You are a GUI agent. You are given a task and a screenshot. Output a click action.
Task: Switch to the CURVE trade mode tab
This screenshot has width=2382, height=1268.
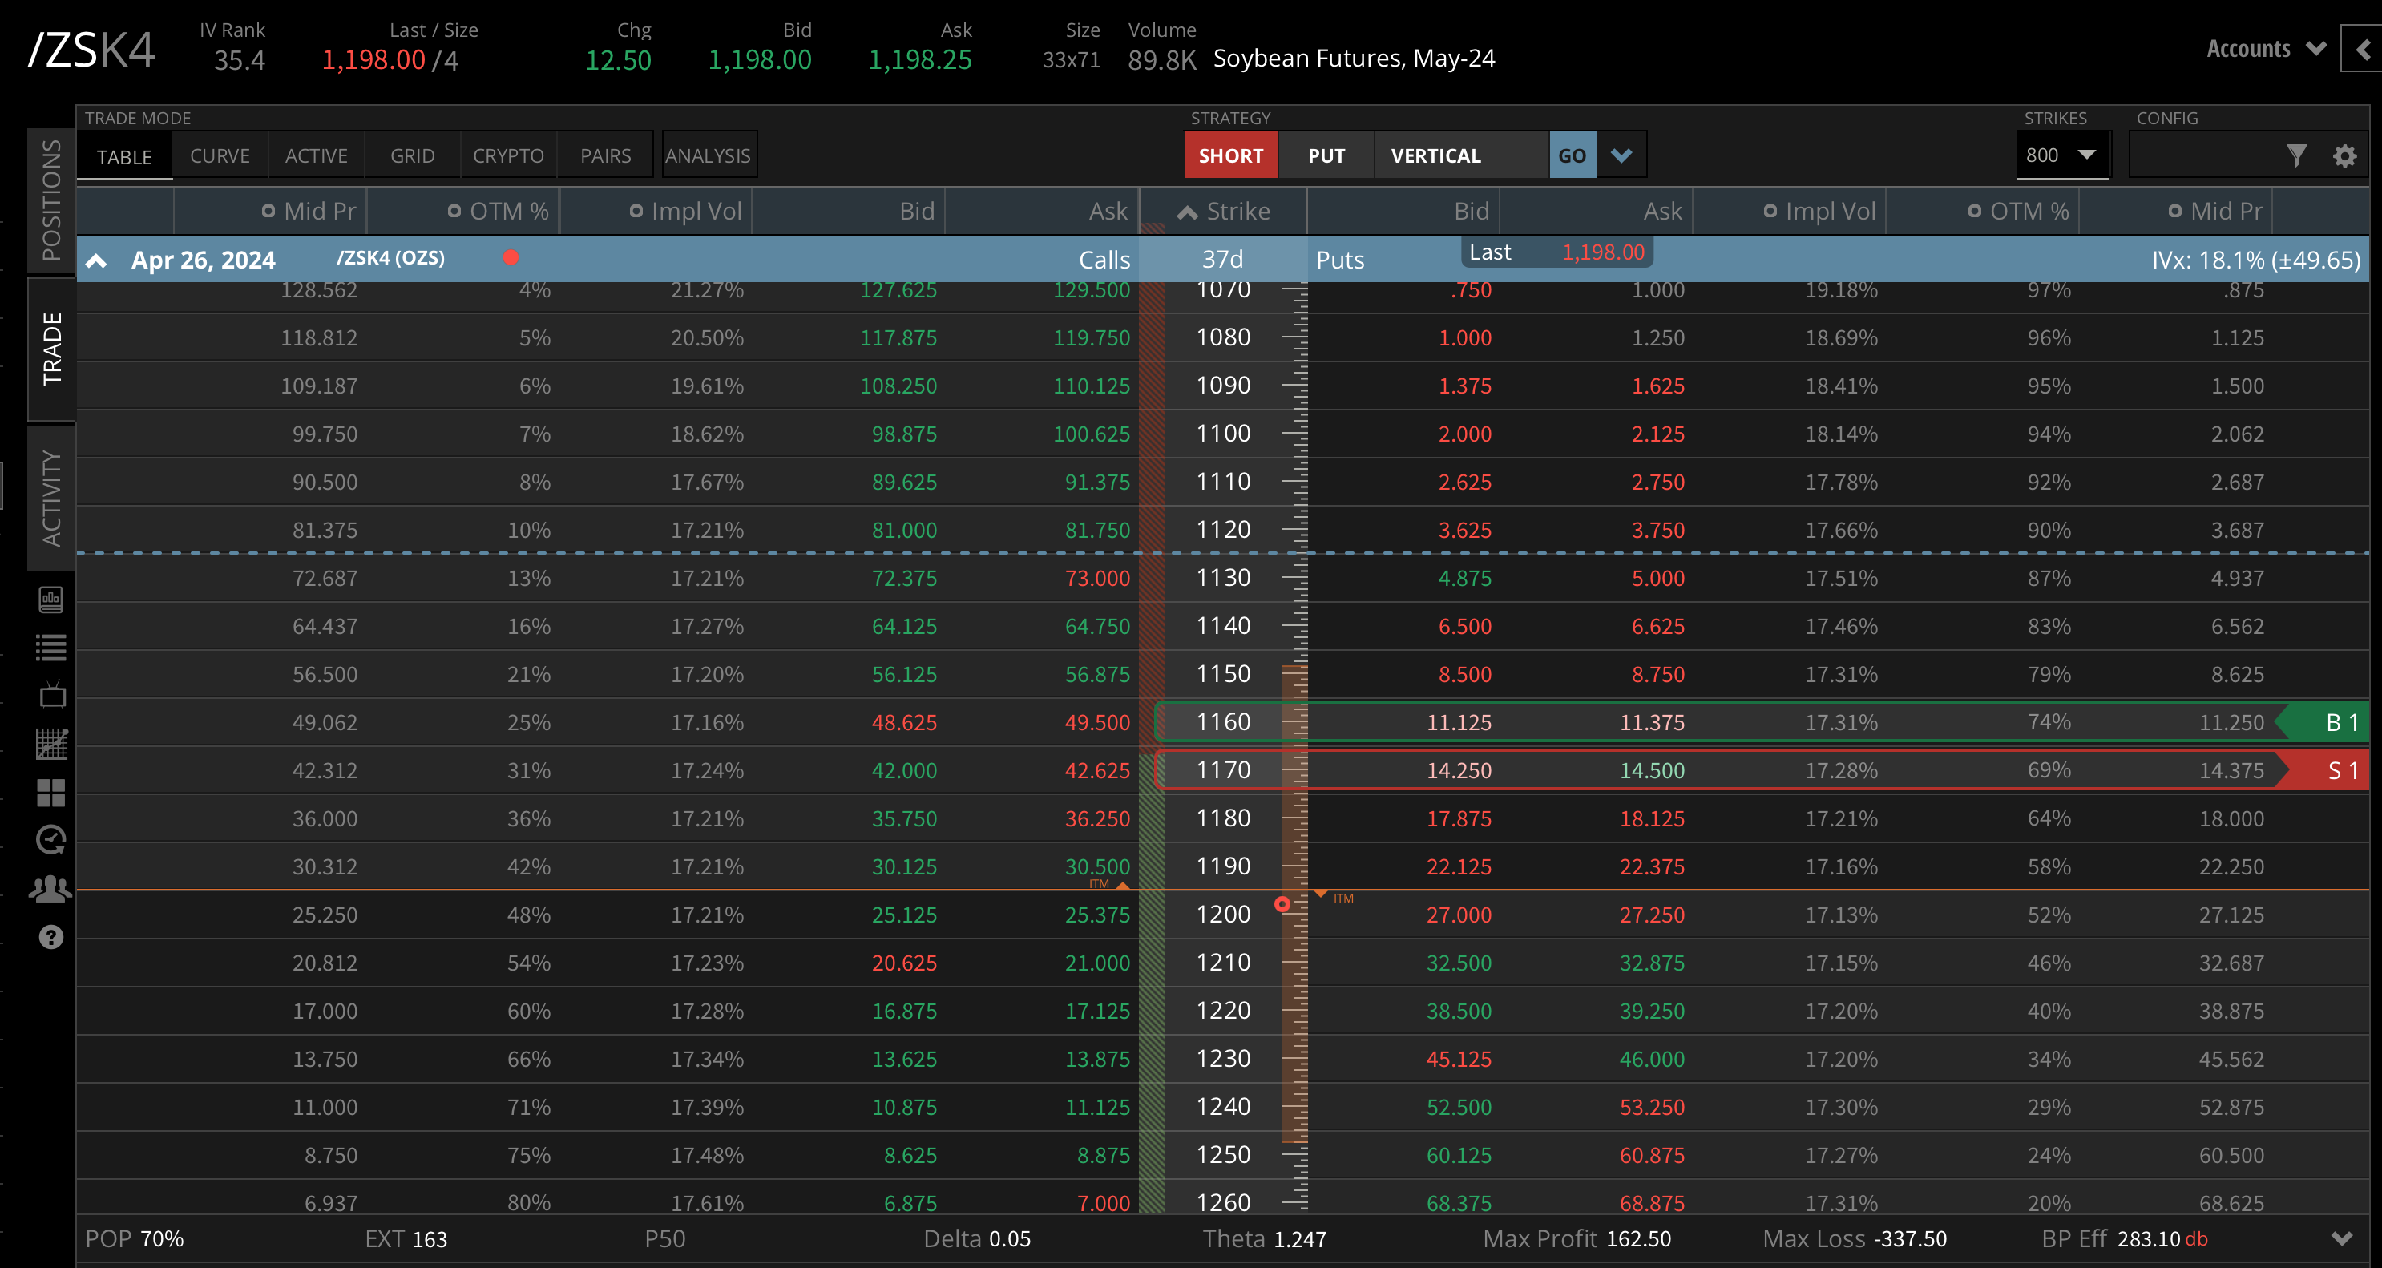[x=219, y=155]
